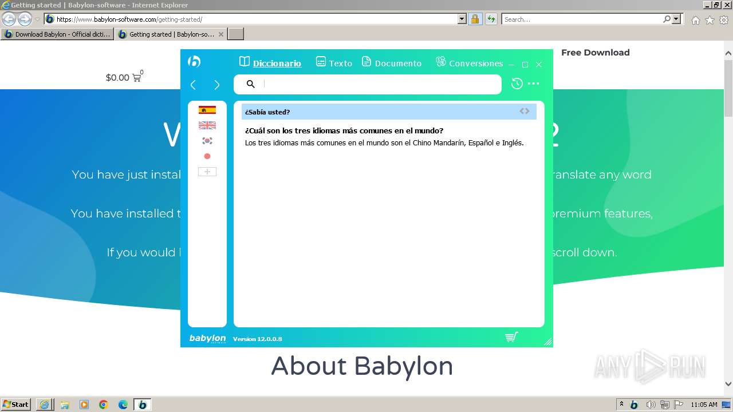Click the shopping cart icon in Babylon footer

click(512, 337)
